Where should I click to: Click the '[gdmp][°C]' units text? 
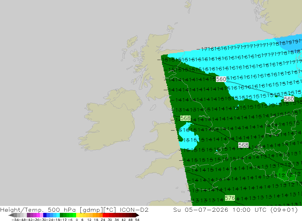(x=98, y=210)
